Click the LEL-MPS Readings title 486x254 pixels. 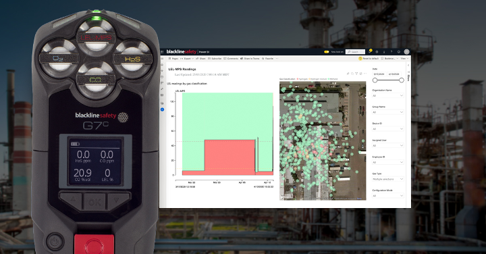pyautogui.click(x=182, y=69)
